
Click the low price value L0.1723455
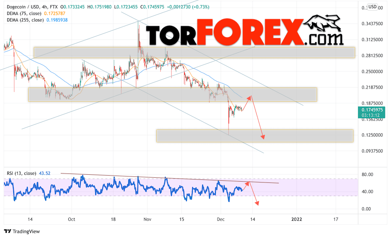[x=126, y=7]
